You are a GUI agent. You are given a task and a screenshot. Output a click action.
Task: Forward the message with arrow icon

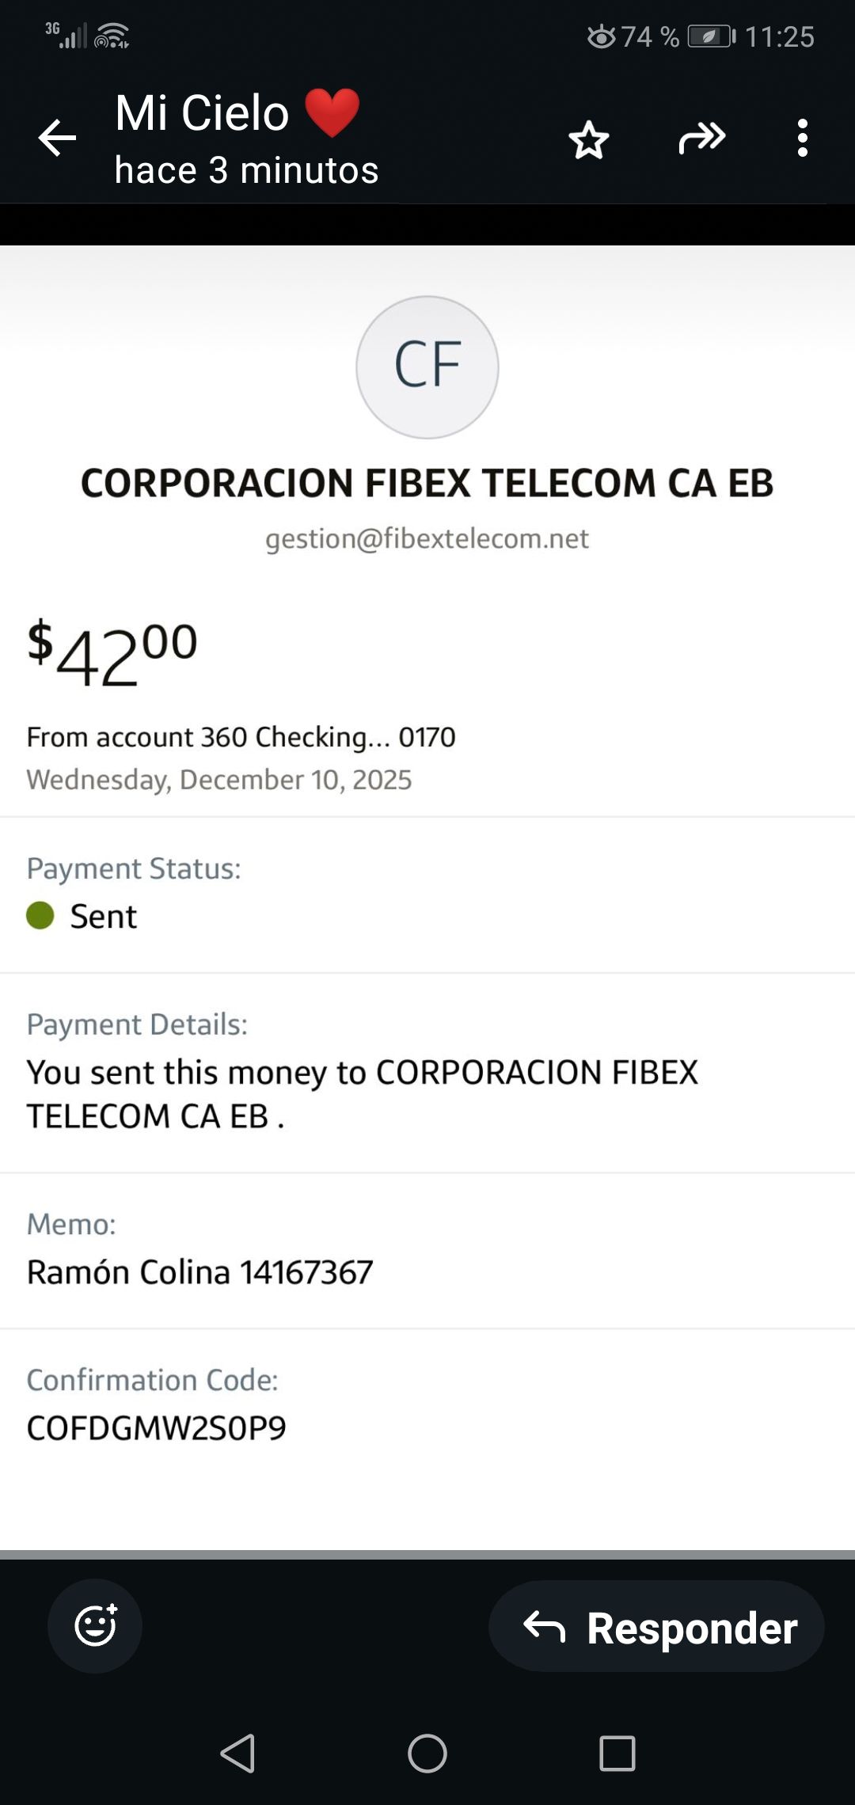click(x=701, y=139)
